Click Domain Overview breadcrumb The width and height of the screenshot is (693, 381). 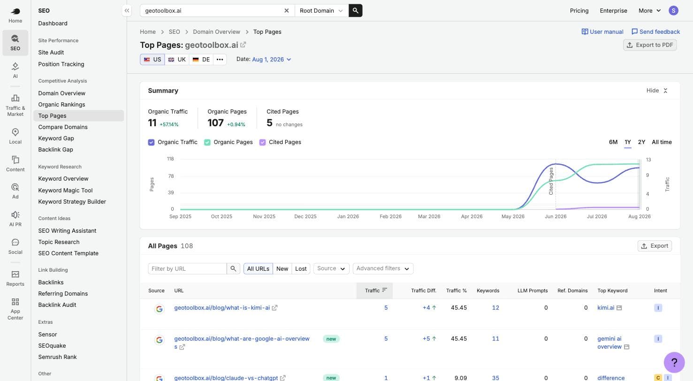click(x=216, y=31)
